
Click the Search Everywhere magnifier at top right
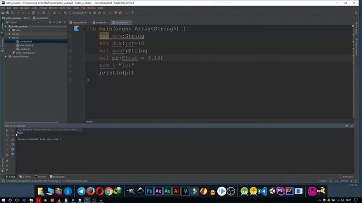tap(356, 13)
